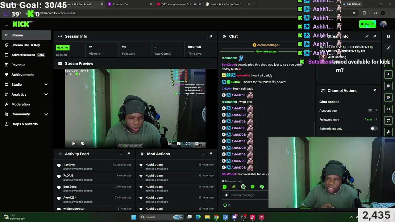Open the Achievements page
395x222 pixels.
click(x=26, y=75)
